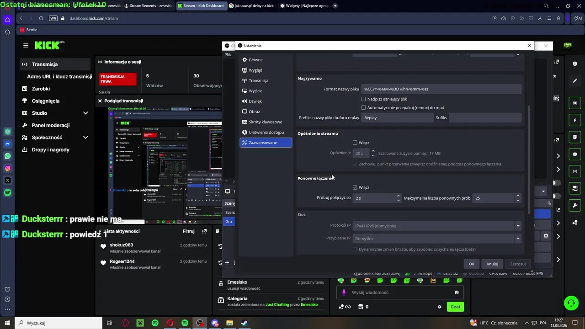585x329 pixels.
Task: Decrease Maksymalna liczba ponownych prób value
Action: [518, 200]
